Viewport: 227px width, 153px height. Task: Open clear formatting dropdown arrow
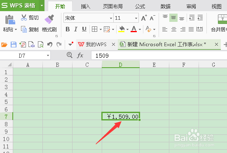(154, 29)
